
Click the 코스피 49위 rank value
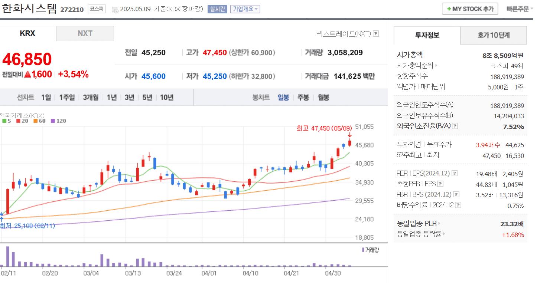coord(507,66)
